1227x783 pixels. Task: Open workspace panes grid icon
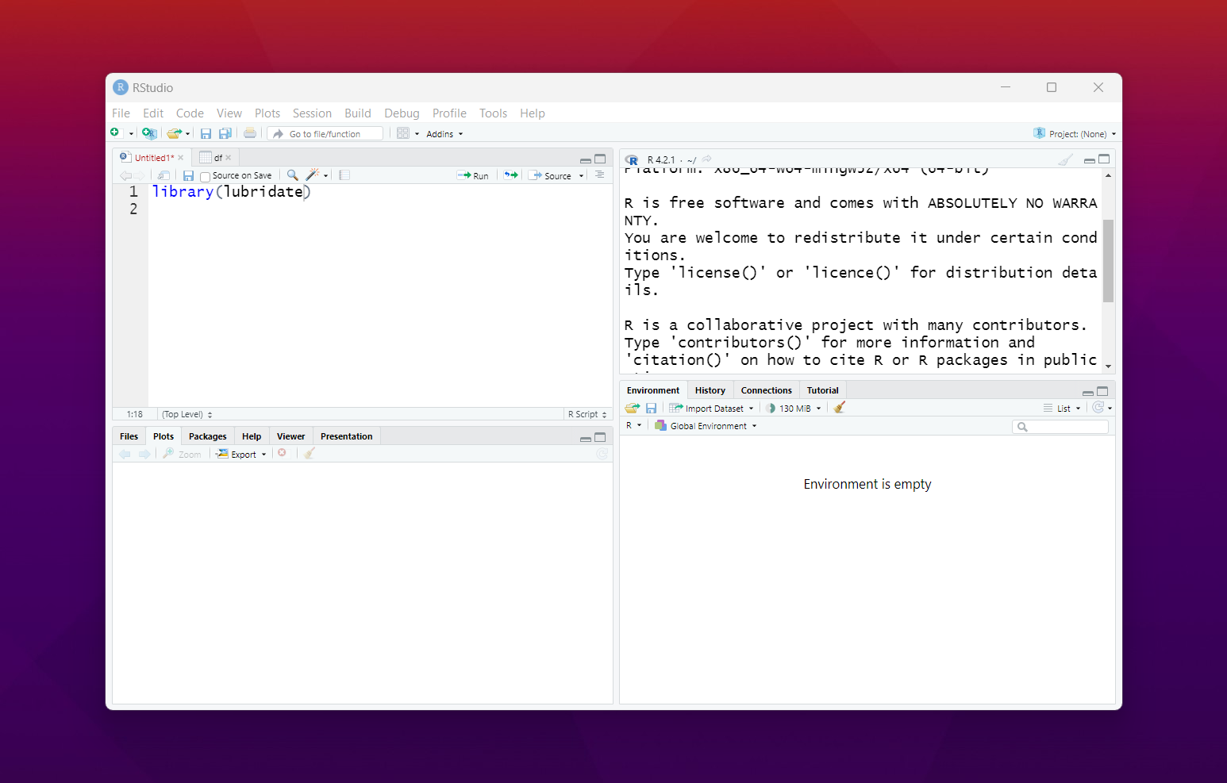(403, 133)
